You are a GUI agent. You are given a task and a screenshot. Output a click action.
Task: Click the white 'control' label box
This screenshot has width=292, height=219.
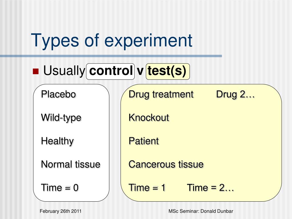[110, 72]
